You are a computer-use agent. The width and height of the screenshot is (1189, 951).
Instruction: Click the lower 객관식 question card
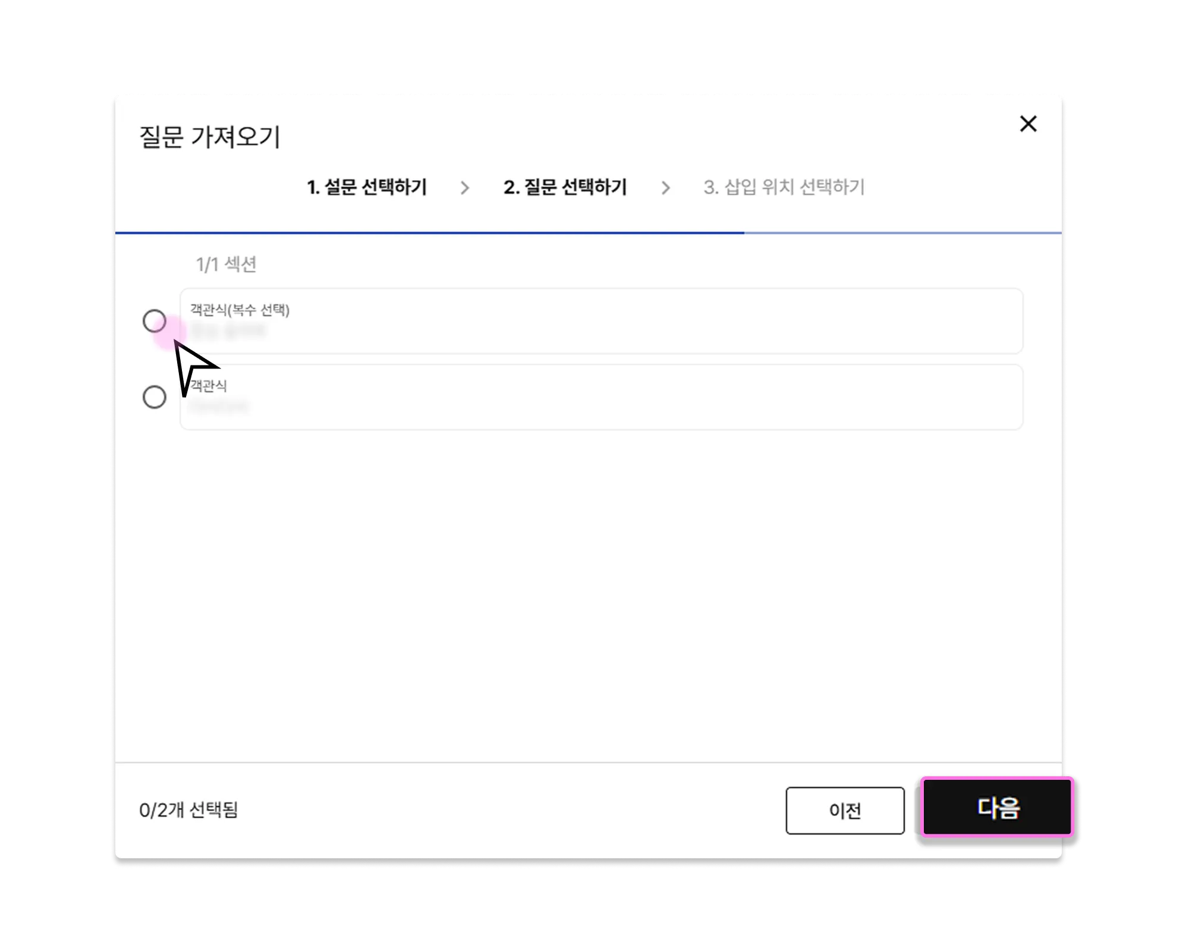point(601,397)
